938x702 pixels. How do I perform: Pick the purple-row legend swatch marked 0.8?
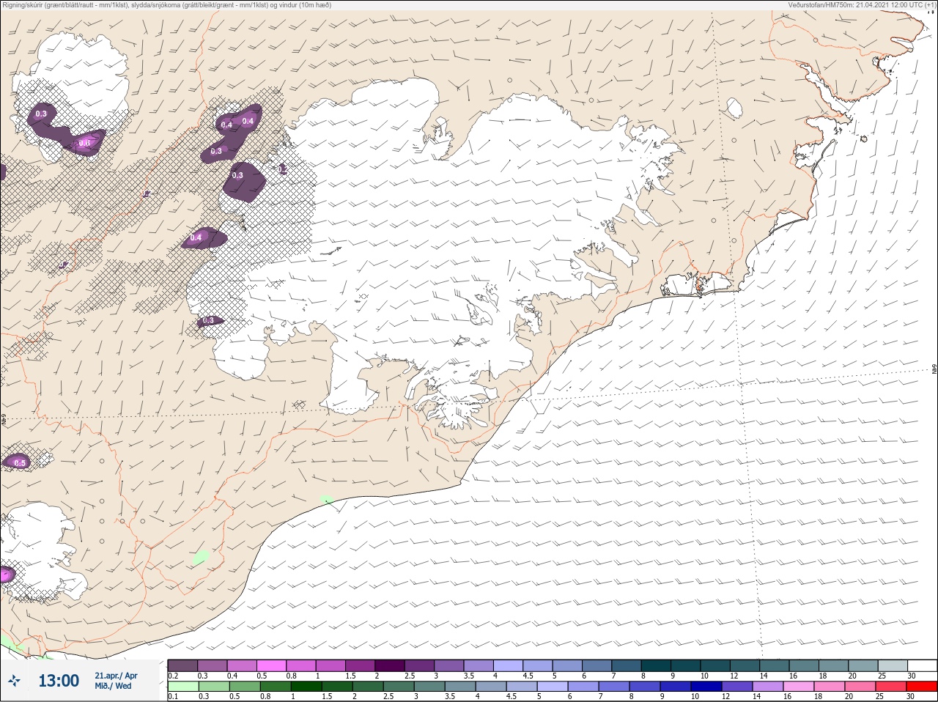pyautogui.click(x=301, y=665)
